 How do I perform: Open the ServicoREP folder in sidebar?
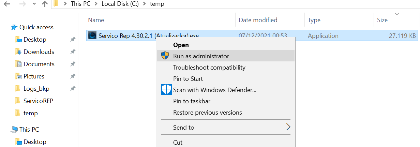[38, 101]
